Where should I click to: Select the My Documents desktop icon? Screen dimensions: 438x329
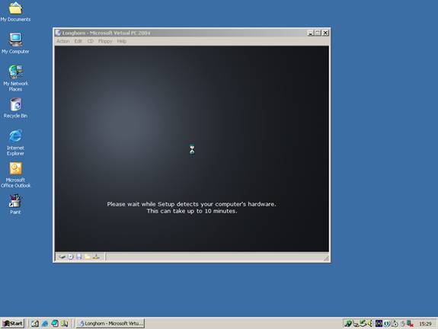[x=15, y=11]
